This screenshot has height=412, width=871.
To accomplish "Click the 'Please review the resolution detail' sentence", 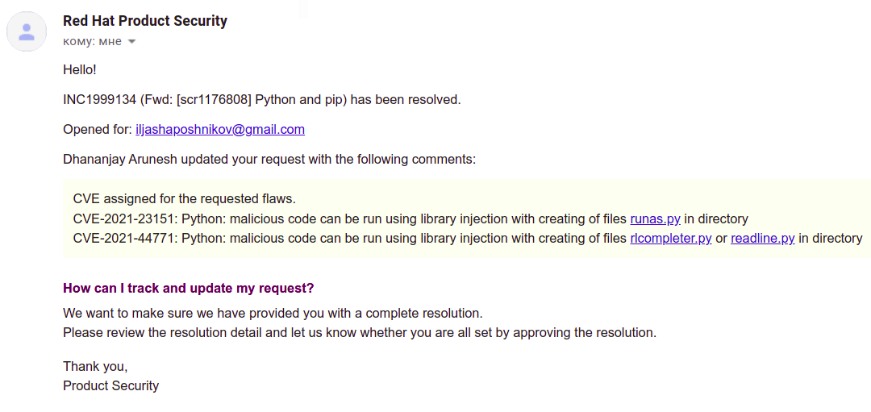I will pos(359,332).
